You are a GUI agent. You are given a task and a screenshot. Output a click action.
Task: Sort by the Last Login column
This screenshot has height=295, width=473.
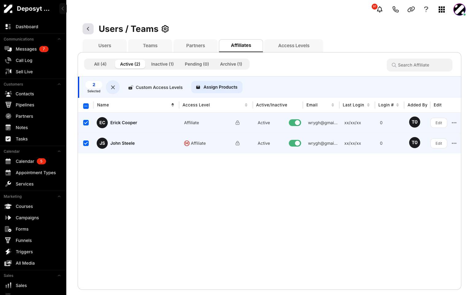tap(368, 105)
